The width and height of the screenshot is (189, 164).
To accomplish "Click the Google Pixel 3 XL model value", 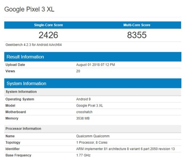I will pos(90,106).
